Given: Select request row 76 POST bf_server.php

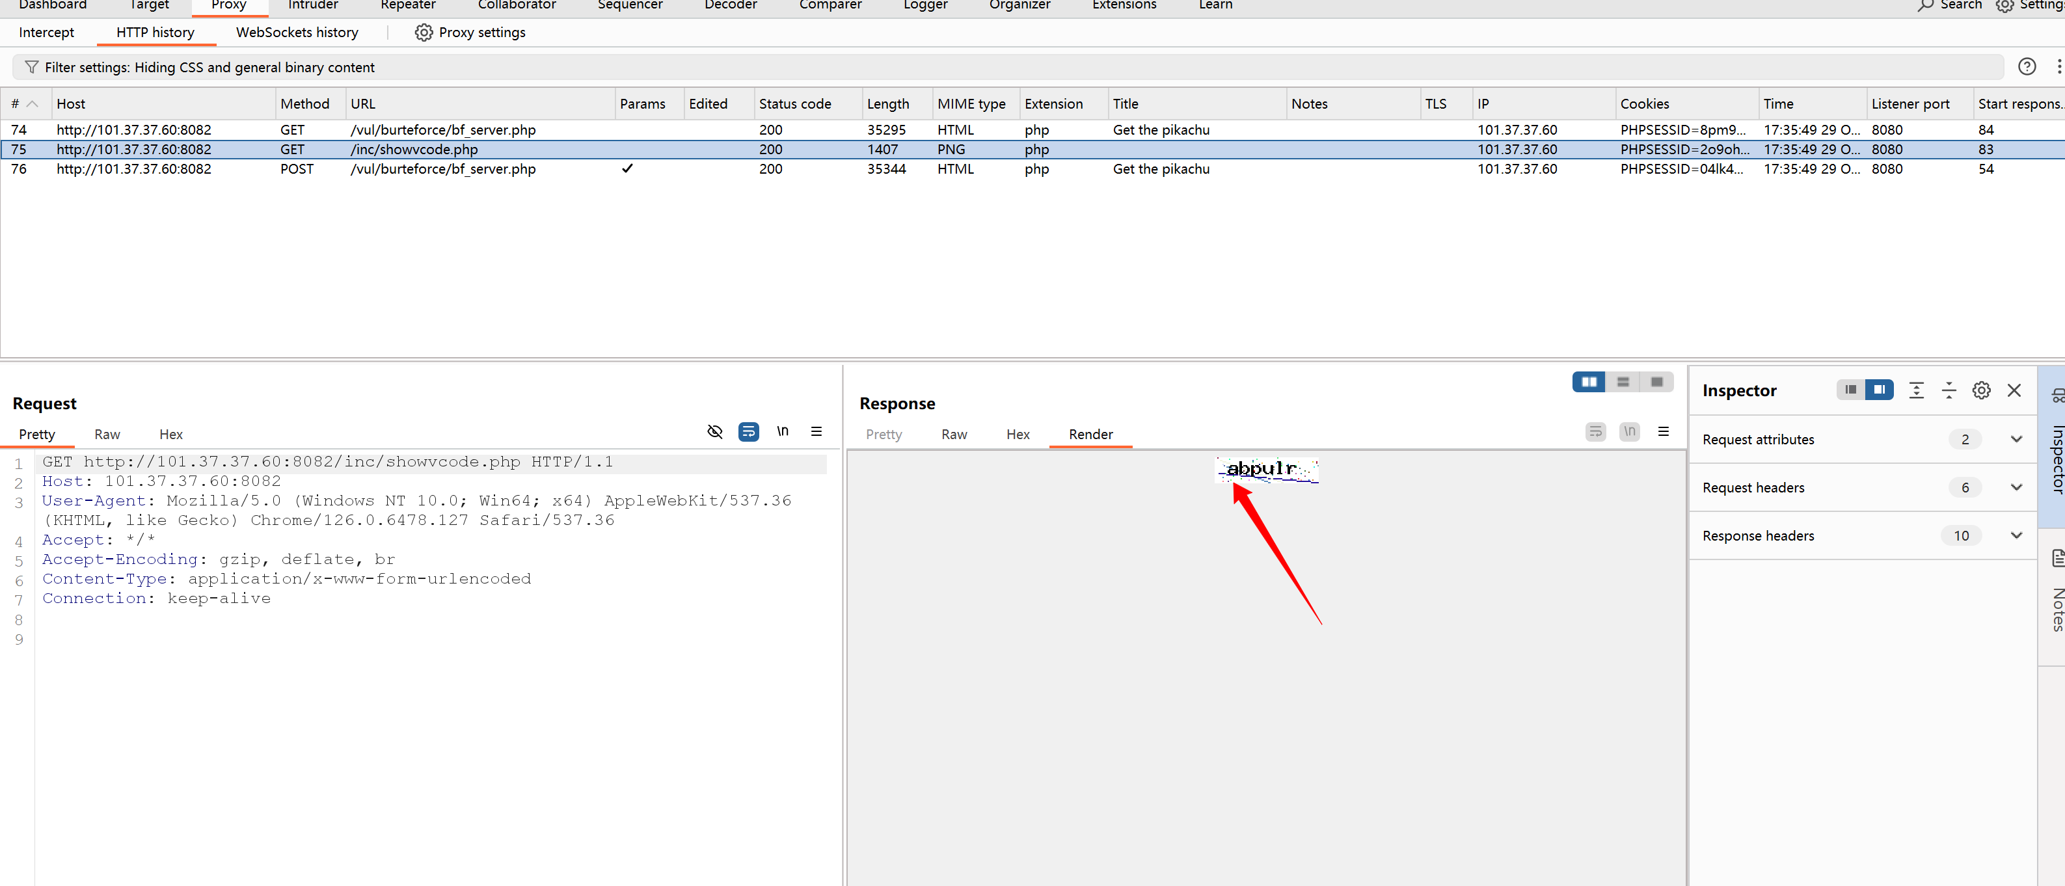Looking at the screenshot, I should point(442,169).
